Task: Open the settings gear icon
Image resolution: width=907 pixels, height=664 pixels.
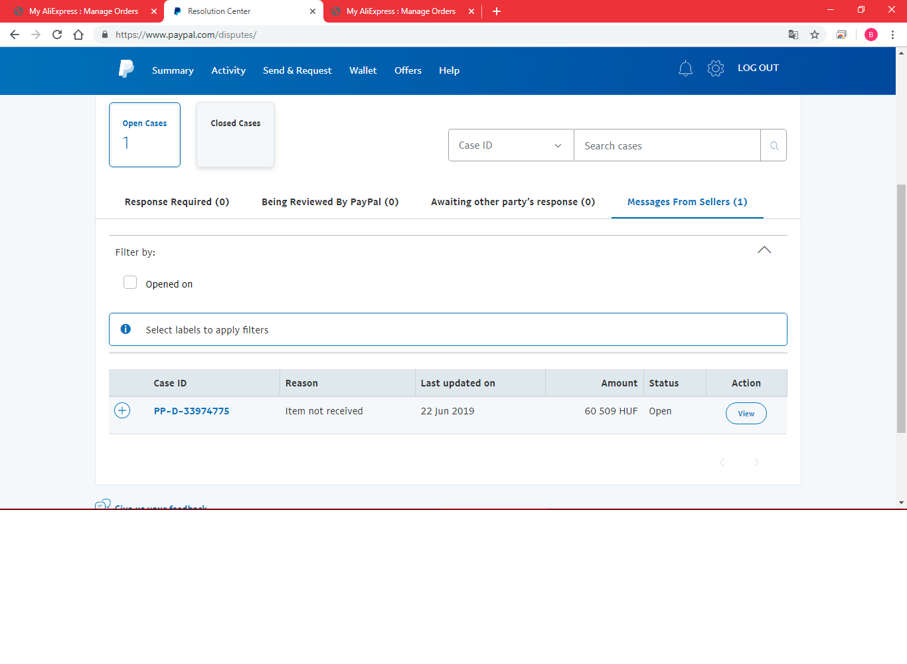Action: [715, 68]
